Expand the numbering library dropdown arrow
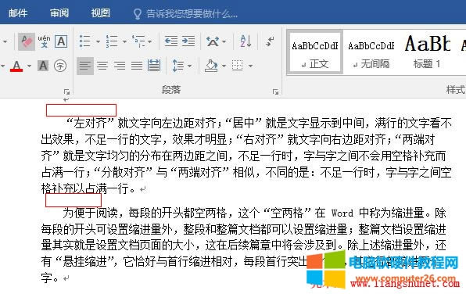 tap(124, 41)
